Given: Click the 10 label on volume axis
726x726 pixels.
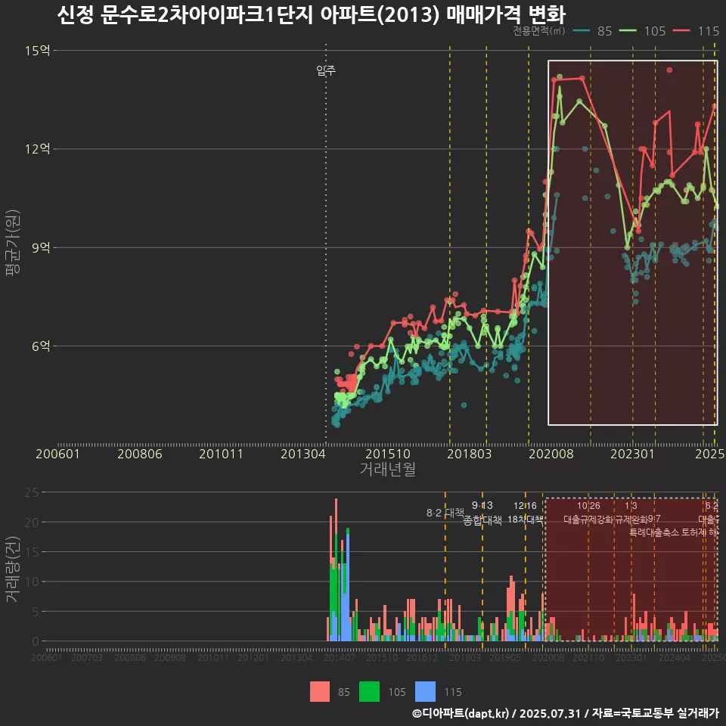Looking at the screenshot, I should pyautogui.click(x=32, y=582).
